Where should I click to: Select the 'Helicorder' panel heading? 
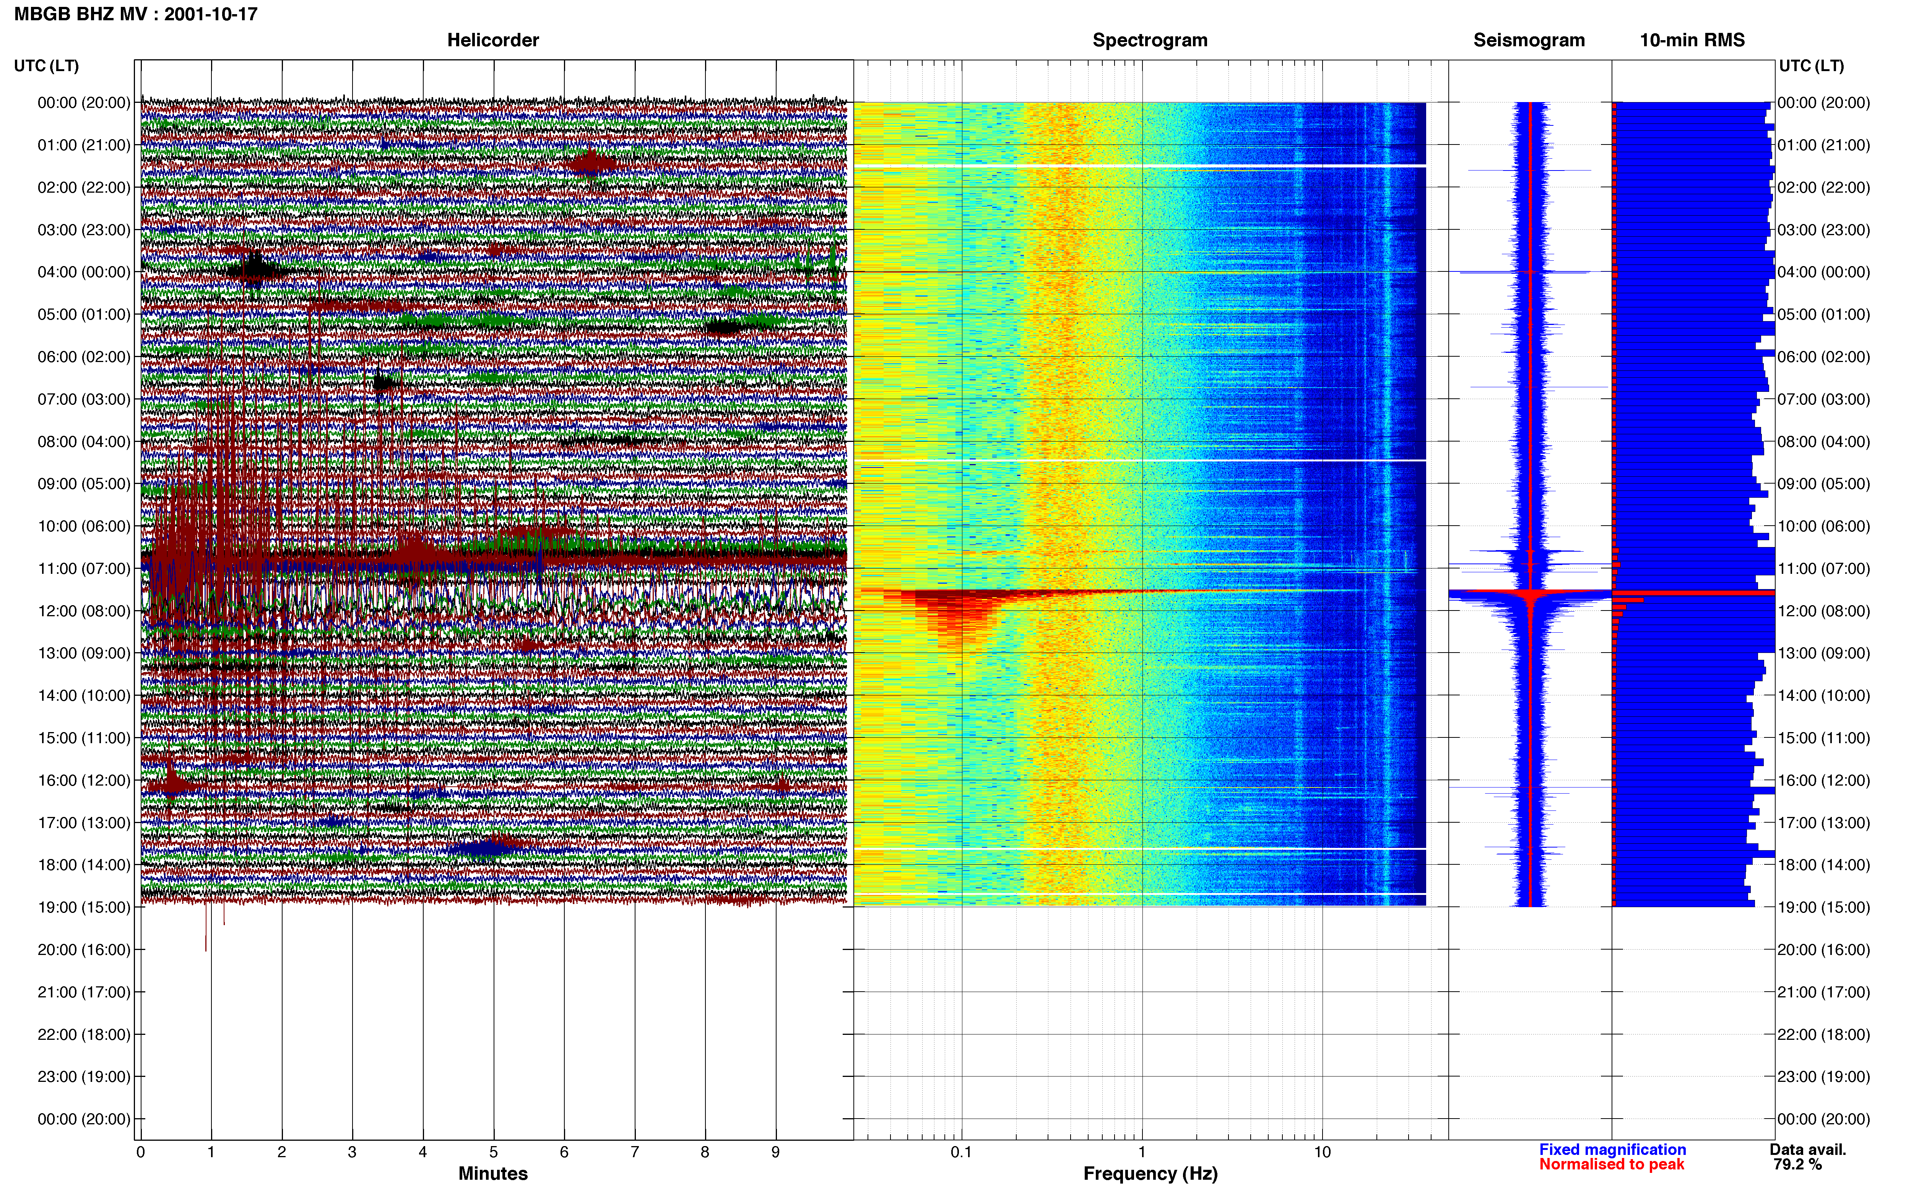click(x=493, y=41)
